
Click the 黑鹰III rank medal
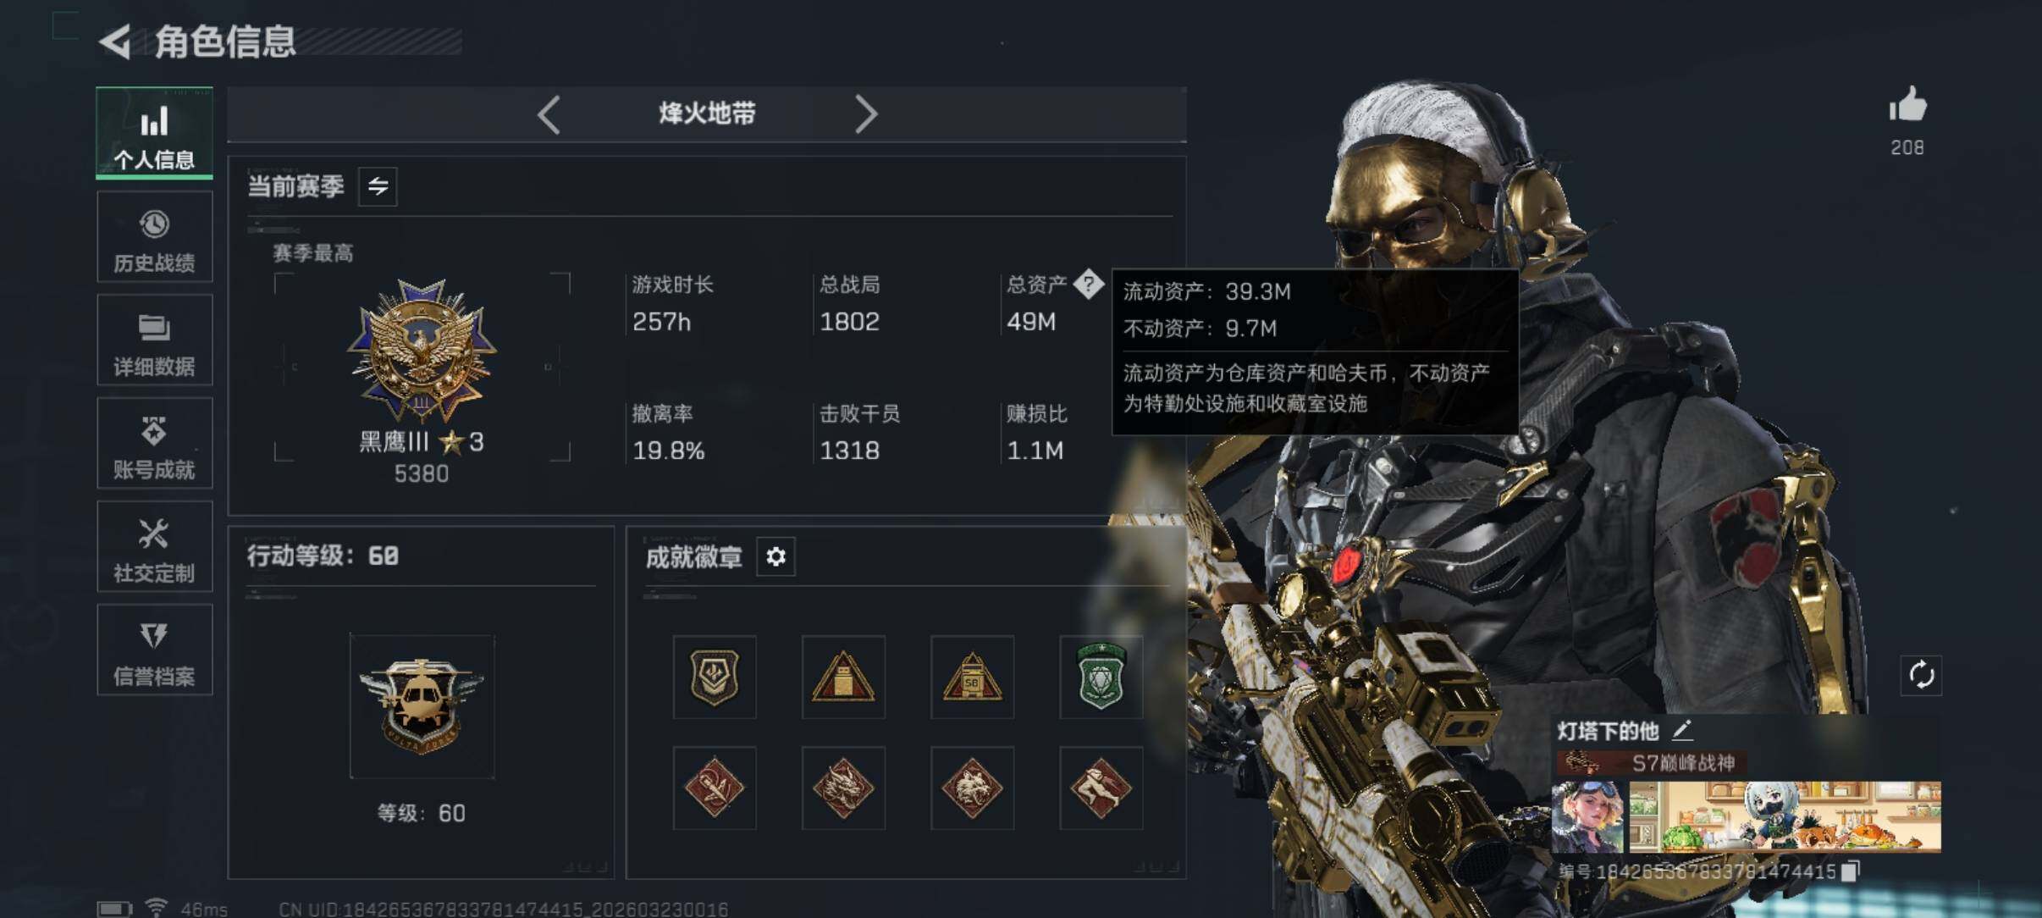[422, 351]
